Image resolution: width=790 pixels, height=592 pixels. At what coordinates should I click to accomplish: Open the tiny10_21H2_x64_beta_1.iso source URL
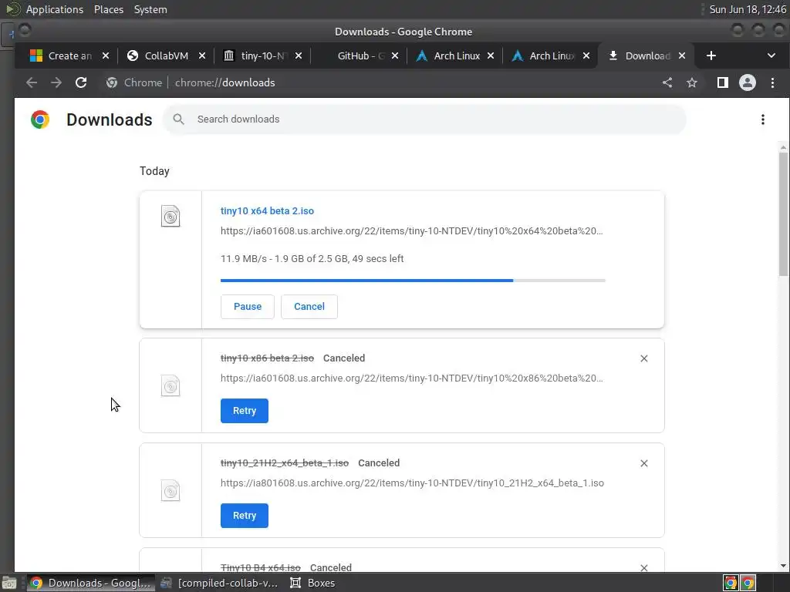pyautogui.click(x=412, y=483)
